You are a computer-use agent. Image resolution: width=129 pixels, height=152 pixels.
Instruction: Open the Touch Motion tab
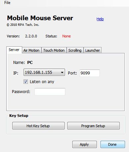54,50
